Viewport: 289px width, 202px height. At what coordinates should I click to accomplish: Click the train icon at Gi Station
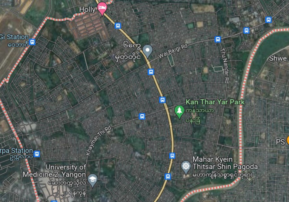point(32,42)
